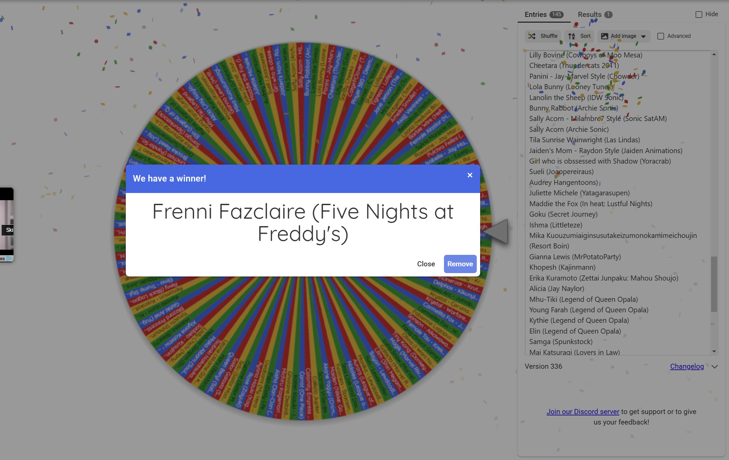Click the 'Erika Kuramoto (Zettai Junpaku: Mahou Shoujo)' entry
This screenshot has width=729, height=460.
(x=604, y=278)
